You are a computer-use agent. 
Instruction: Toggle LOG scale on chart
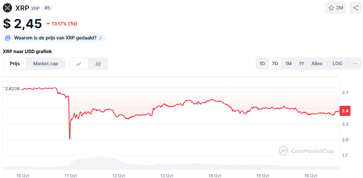coord(337,64)
